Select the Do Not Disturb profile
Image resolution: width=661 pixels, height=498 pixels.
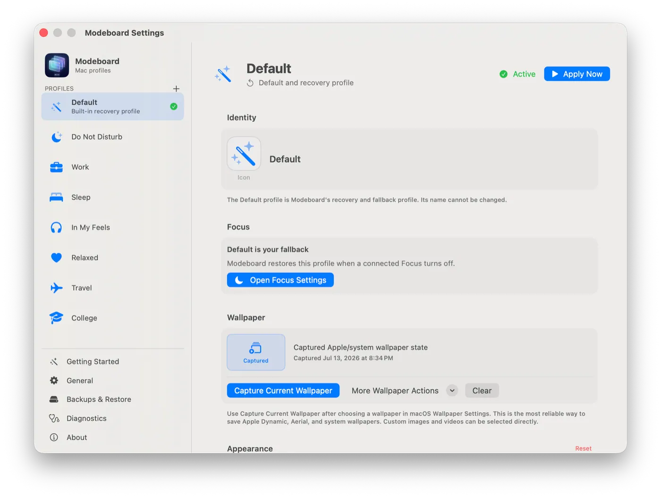point(112,137)
